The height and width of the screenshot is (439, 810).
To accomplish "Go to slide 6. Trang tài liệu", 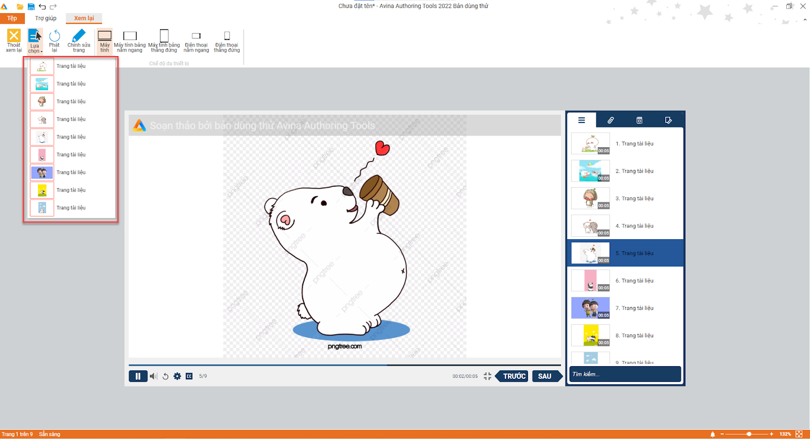I will point(626,281).
